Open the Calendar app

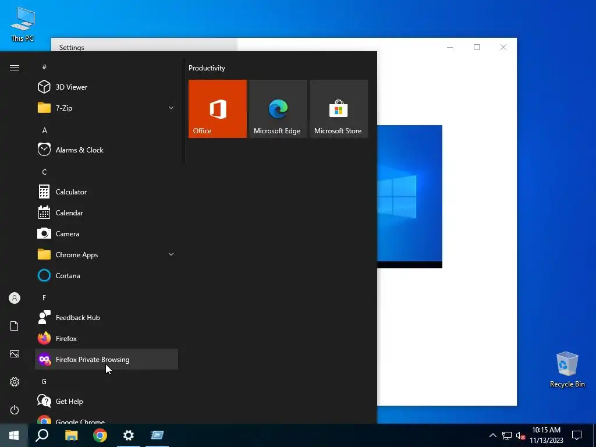point(107,213)
